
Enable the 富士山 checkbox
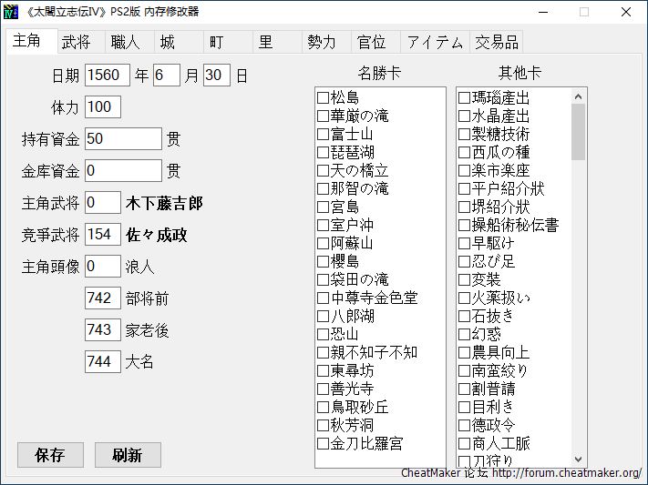click(324, 134)
